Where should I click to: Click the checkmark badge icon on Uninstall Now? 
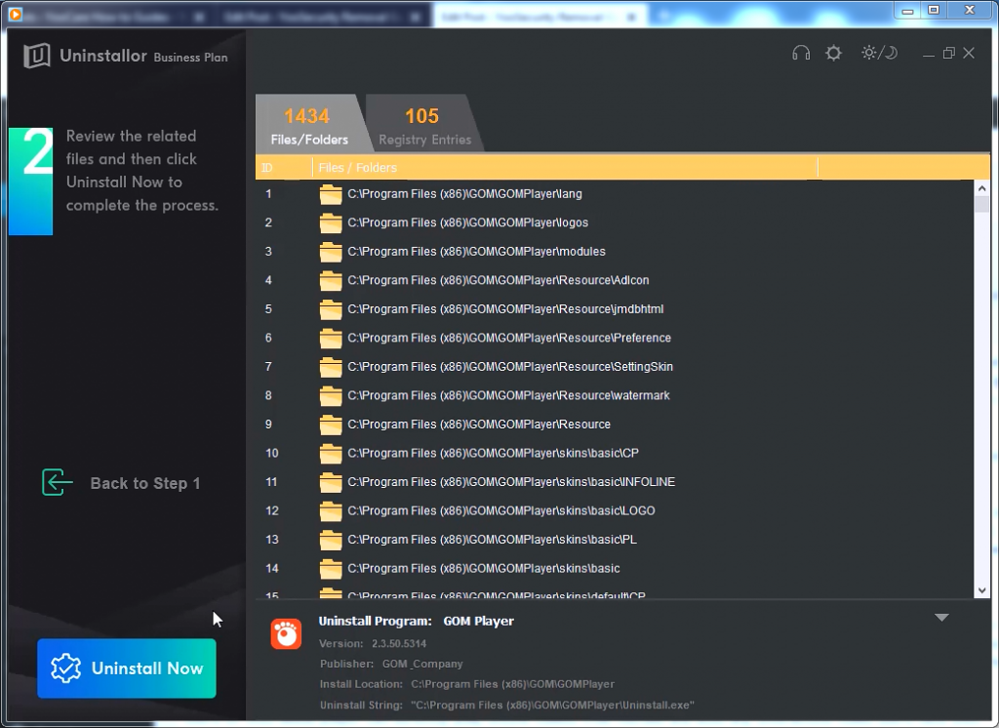(65, 668)
